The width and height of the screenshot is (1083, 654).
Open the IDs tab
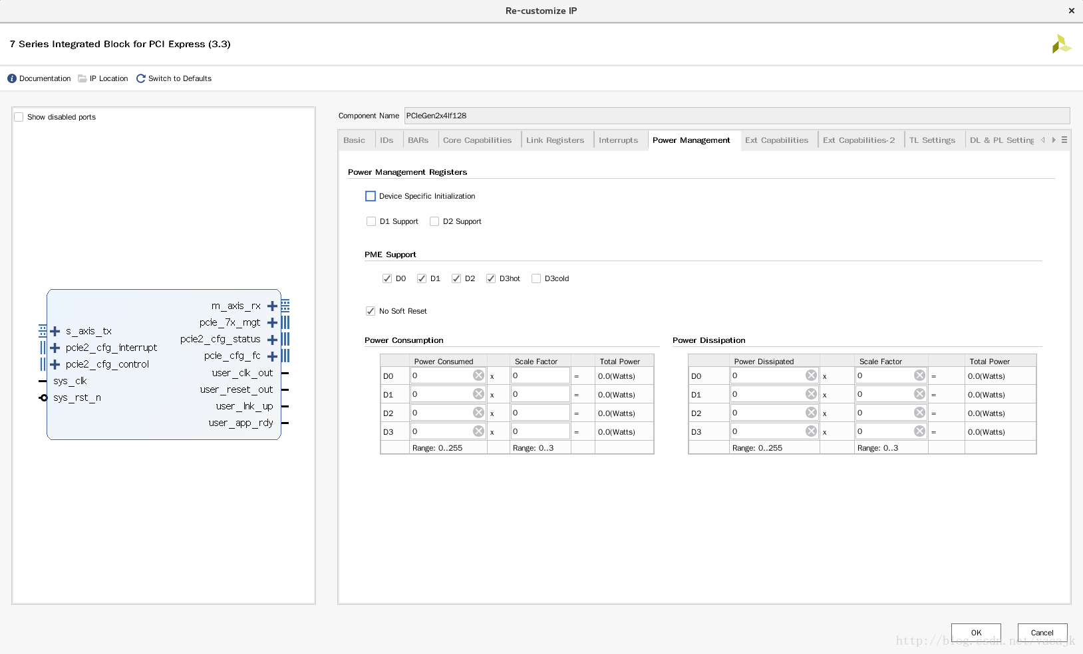[x=387, y=140]
